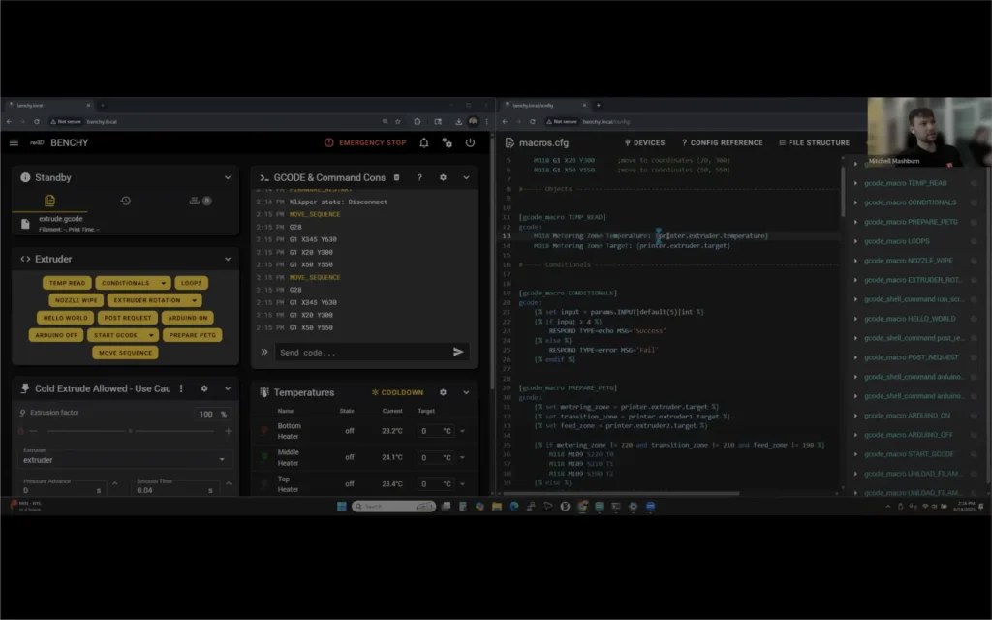This screenshot has height=620, width=992.
Task: Open the Windows Start menu
Action: click(341, 506)
